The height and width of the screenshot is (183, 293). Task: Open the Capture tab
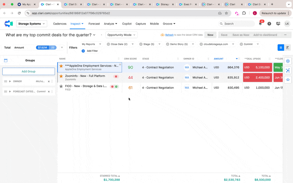tap(141, 24)
